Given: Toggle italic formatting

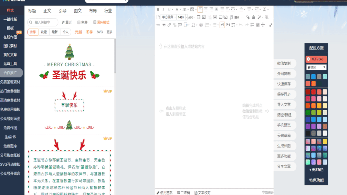Looking at the screenshot, I should pyautogui.click(x=163, y=10).
